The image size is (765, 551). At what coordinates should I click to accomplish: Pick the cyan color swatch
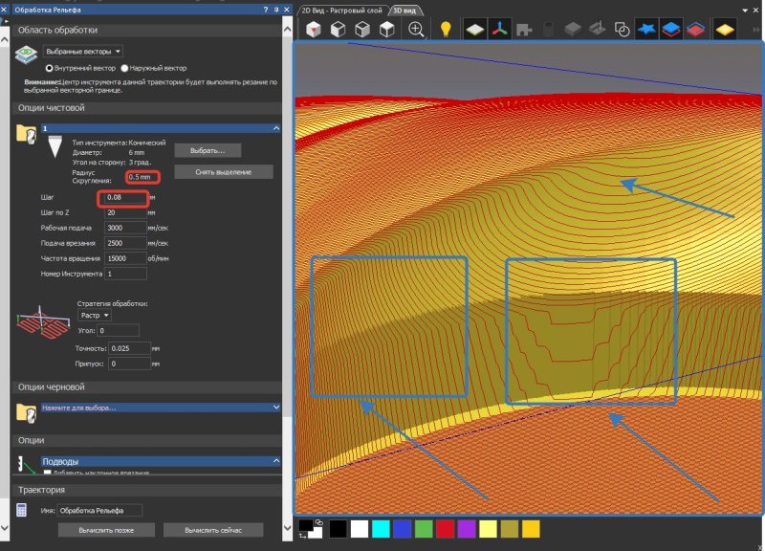[382, 529]
